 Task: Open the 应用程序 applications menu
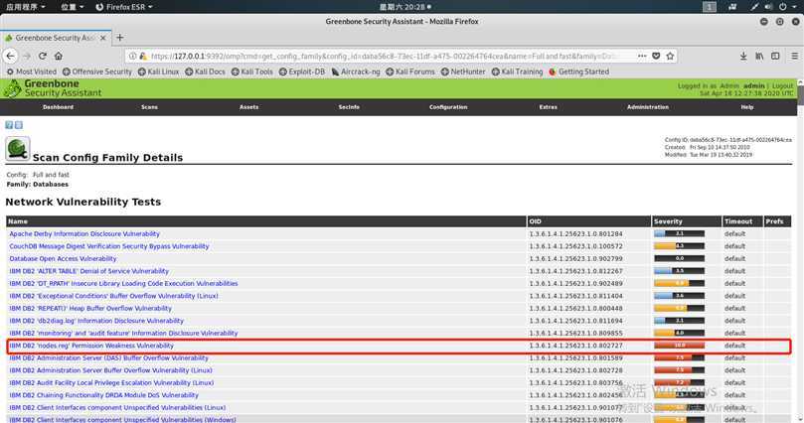[x=25, y=7]
